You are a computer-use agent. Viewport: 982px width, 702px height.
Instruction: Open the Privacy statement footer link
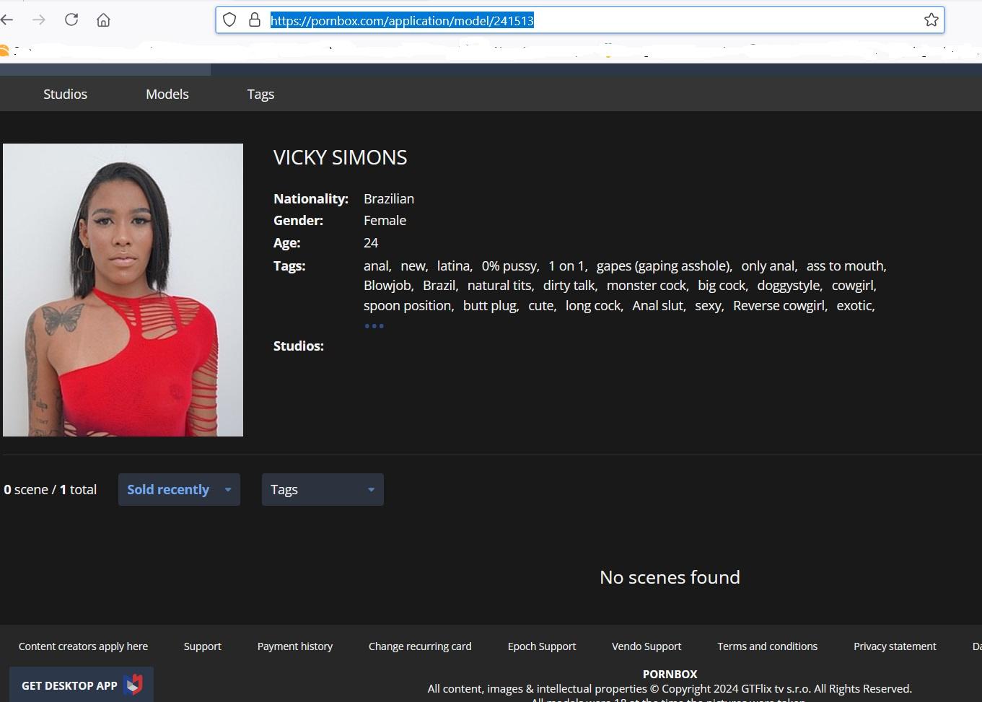[895, 646]
